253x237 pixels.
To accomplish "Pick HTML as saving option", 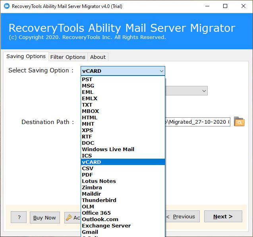I will pos(123,117).
